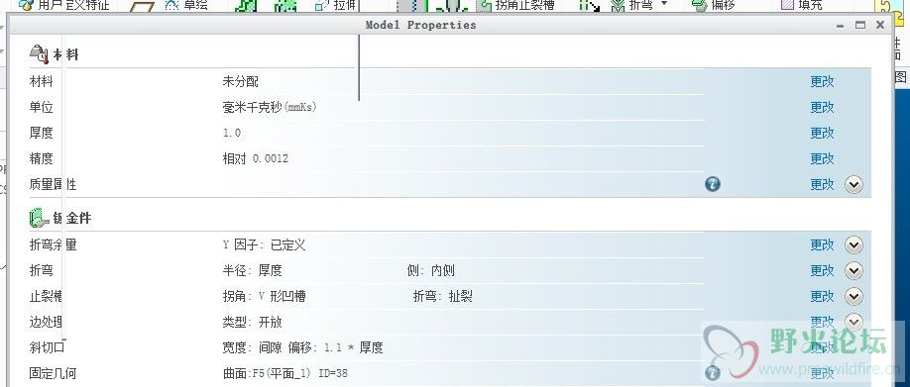The height and width of the screenshot is (387, 910).
Task: Click 更改 for the 单位 row
Action: 822,107
